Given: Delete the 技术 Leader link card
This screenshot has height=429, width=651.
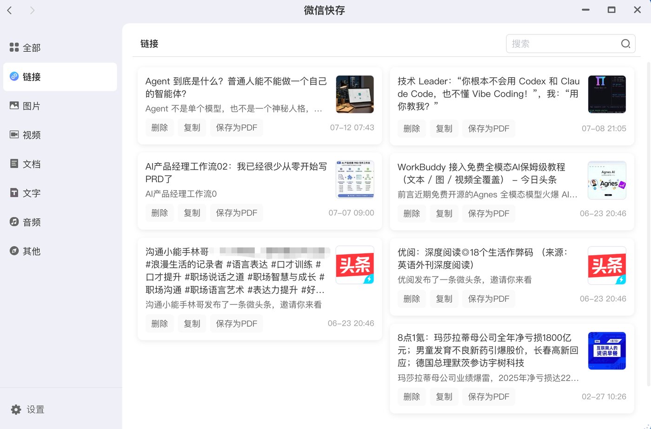Looking at the screenshot, I should click(x=412, y=128).
